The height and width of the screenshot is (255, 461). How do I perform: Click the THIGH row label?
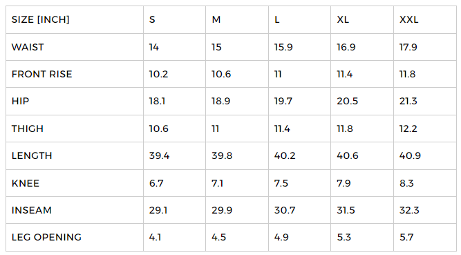[x=28, y=129]
